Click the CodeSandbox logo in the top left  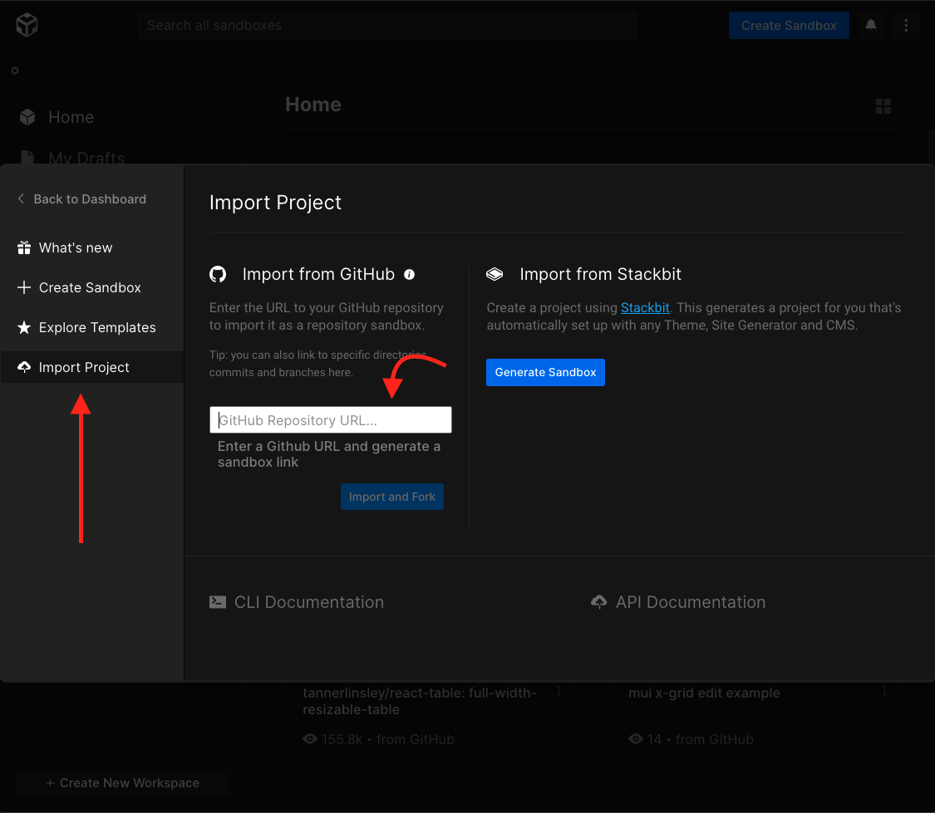26,24
